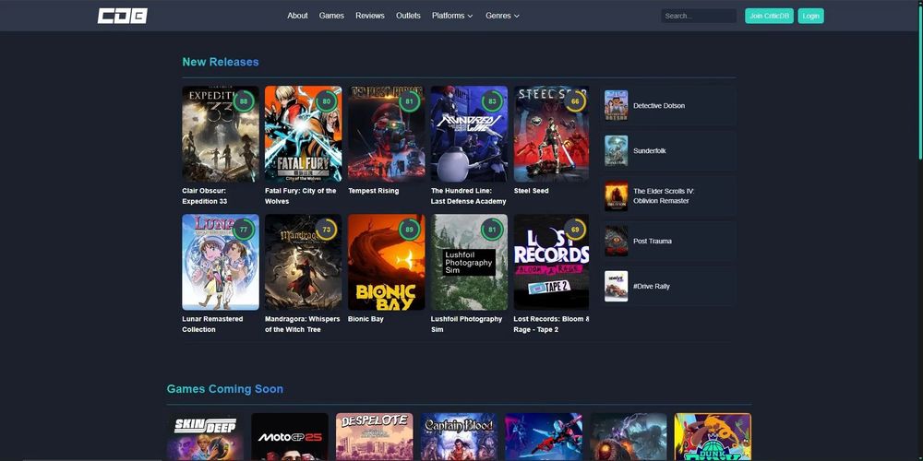This screenshot has height=461, width=923.
Task: Click into the Search field
Action: click(699, 16)
